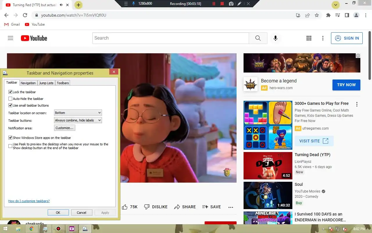Open a new Chrome tab
Screen dimensions: 372x233
click(x=78, y=5)
